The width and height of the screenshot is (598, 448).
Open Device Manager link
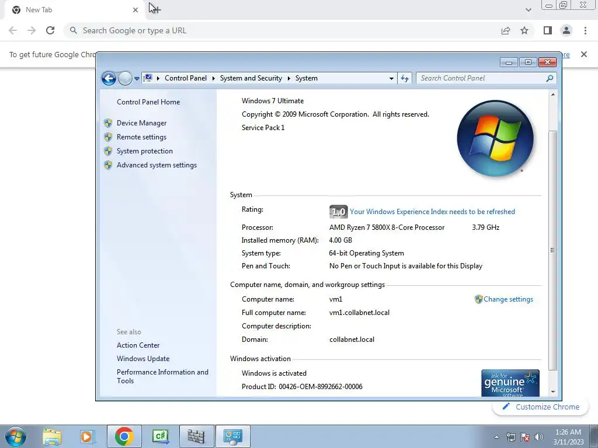tap(141, 123)
